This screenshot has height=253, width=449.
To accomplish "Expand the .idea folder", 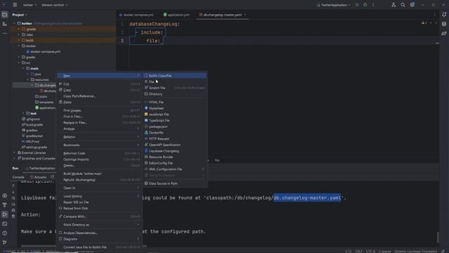I will coord(19,34).
